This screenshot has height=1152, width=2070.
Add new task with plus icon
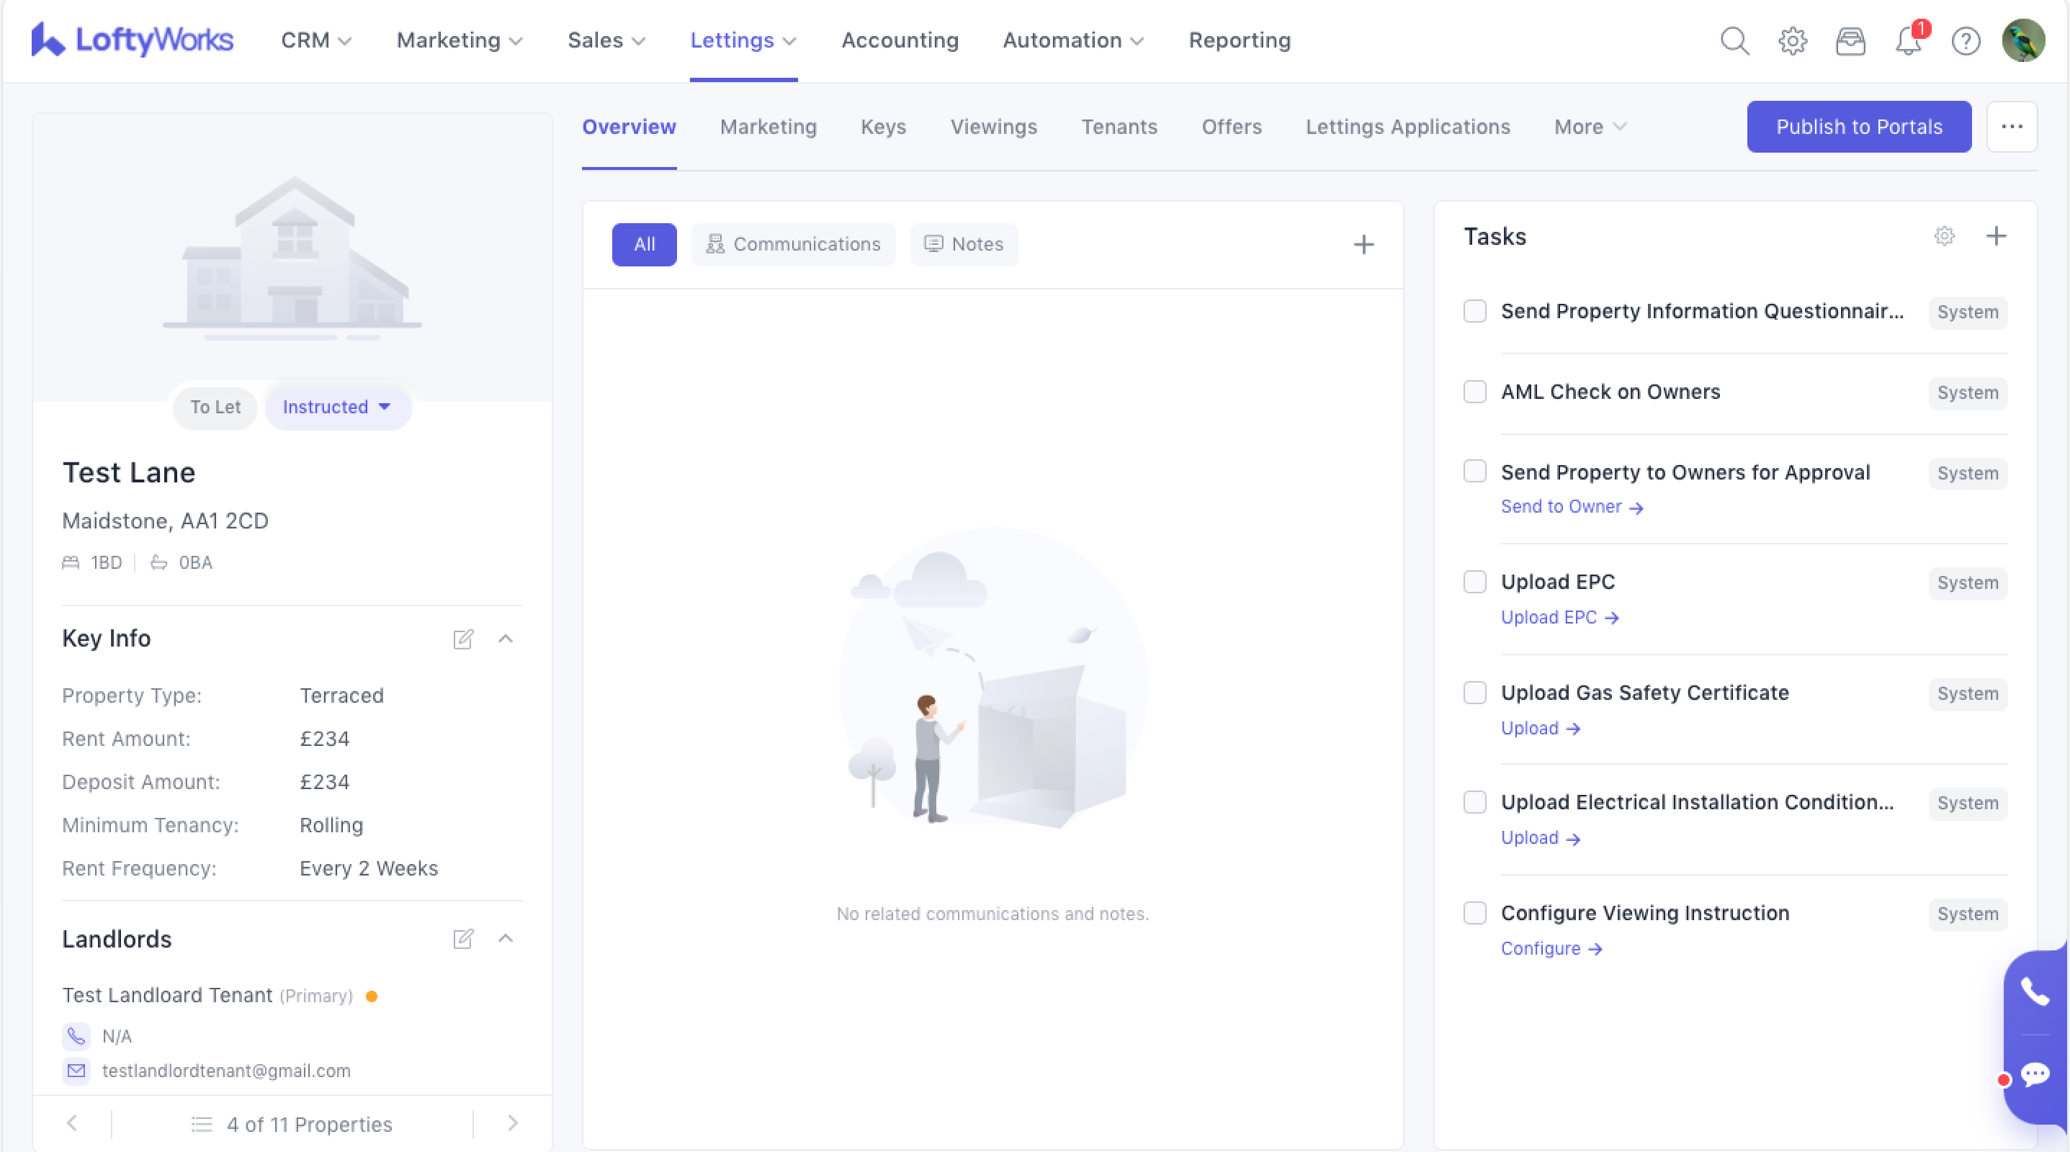click(x=1996, y=236)
